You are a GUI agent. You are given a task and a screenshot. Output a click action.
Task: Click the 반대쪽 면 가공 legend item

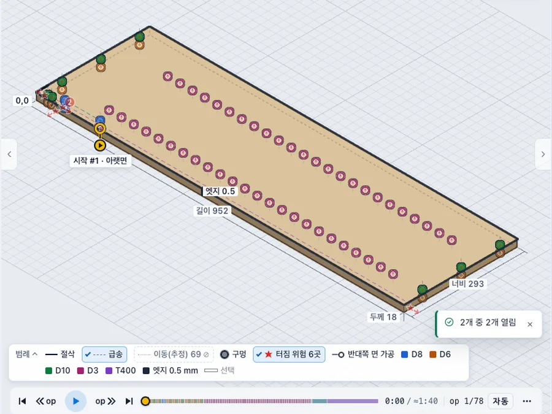[x=363, y=354]
